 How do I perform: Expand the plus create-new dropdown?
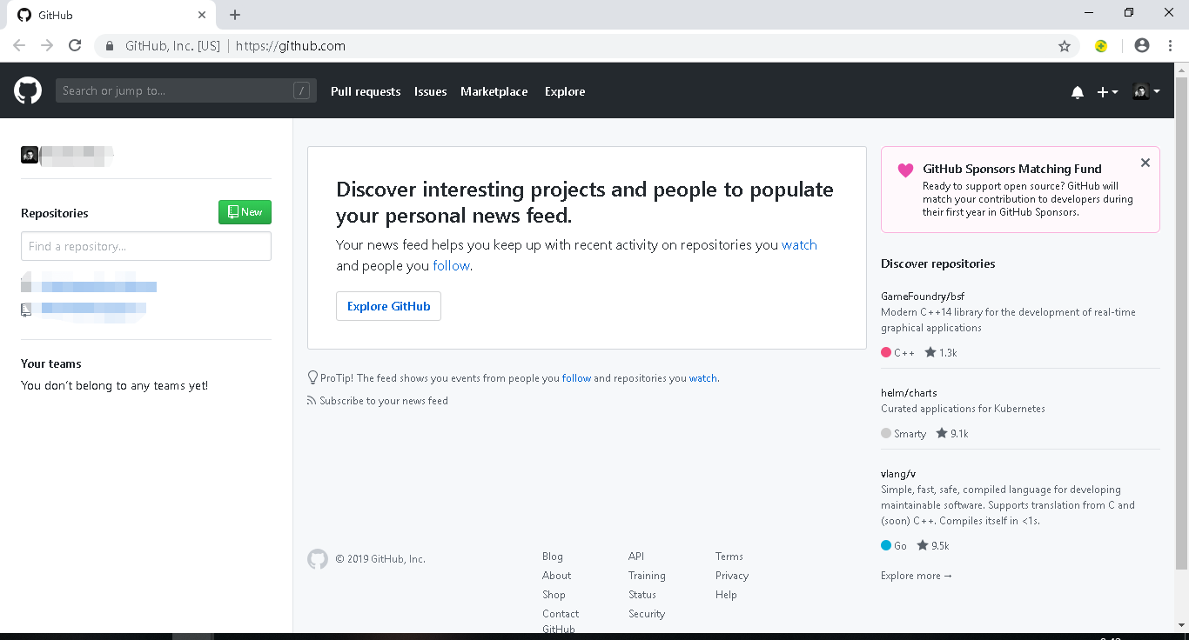[1107, 92]
